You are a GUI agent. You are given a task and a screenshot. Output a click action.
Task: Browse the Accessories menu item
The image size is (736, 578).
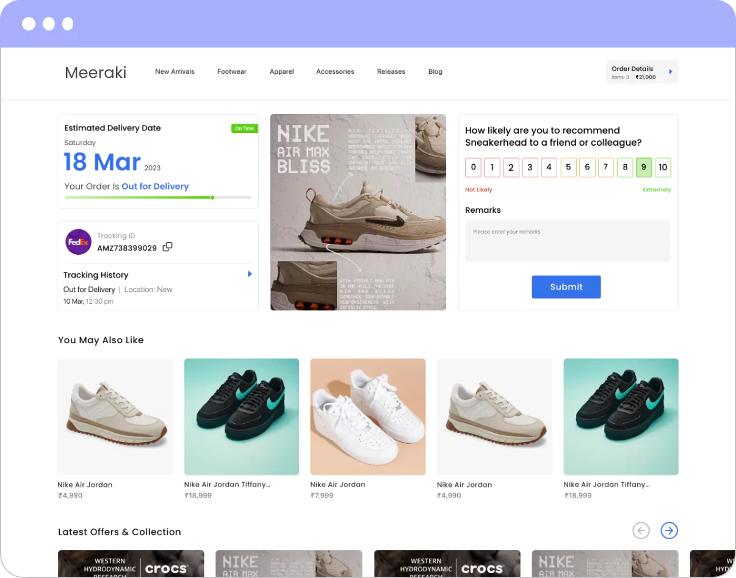click(x=335, y=72)
